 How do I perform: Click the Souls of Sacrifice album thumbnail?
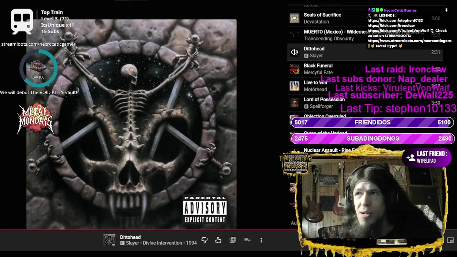pyautogui.click(x=294, y=18)
